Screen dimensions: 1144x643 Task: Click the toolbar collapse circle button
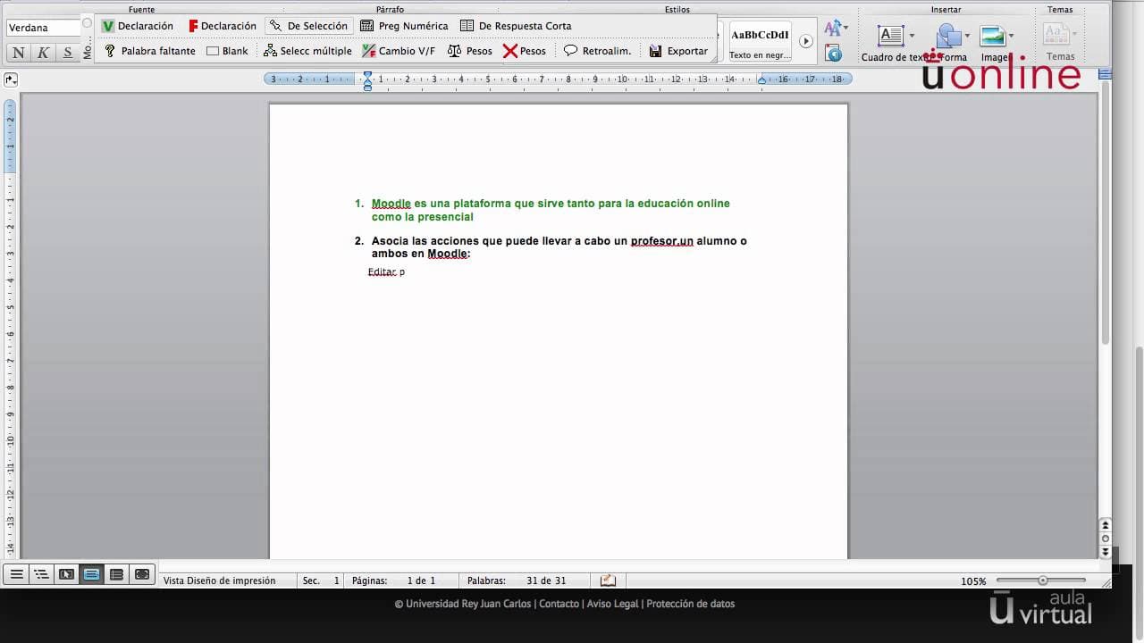87,23
